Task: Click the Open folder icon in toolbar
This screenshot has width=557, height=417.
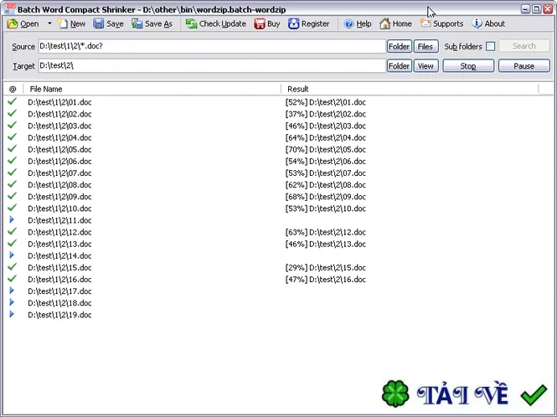Action: click(x=13, y=23)
